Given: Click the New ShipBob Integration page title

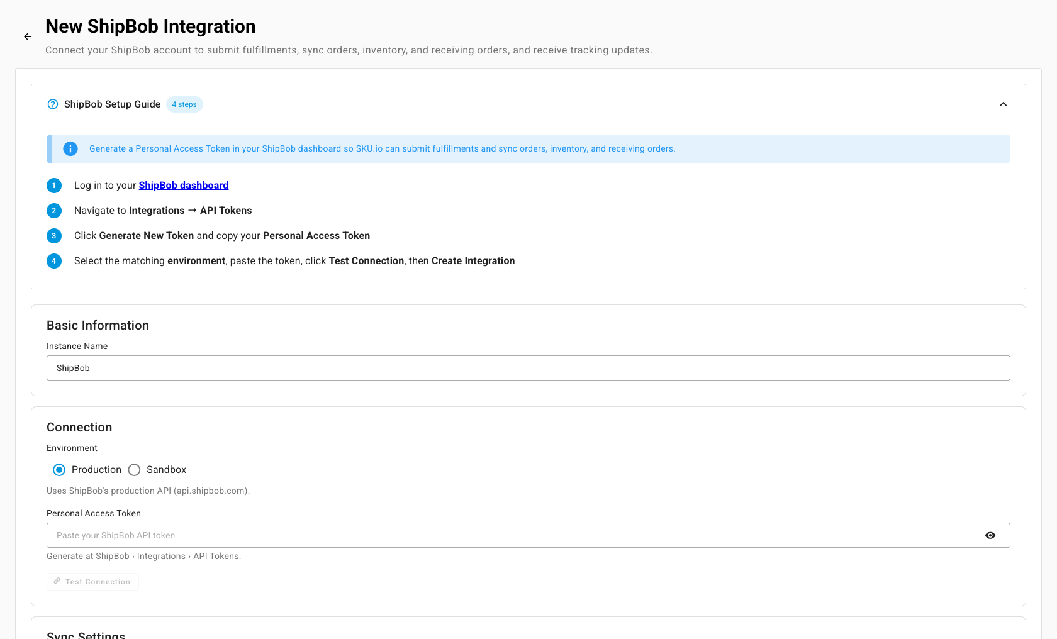Looking at the screenshot, I should click(x=150, y=26).
